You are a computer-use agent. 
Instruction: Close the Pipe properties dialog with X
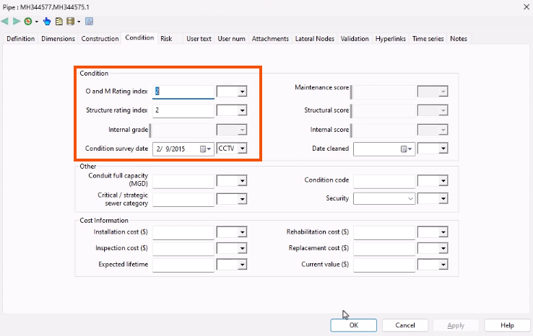(x=526, y=6)
